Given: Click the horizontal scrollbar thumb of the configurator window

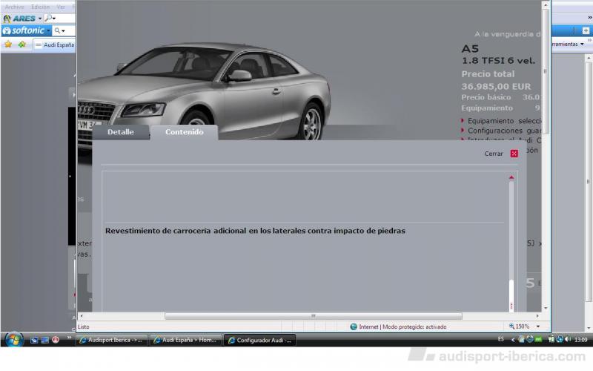Looking at the screenshot, I should 313,316.
